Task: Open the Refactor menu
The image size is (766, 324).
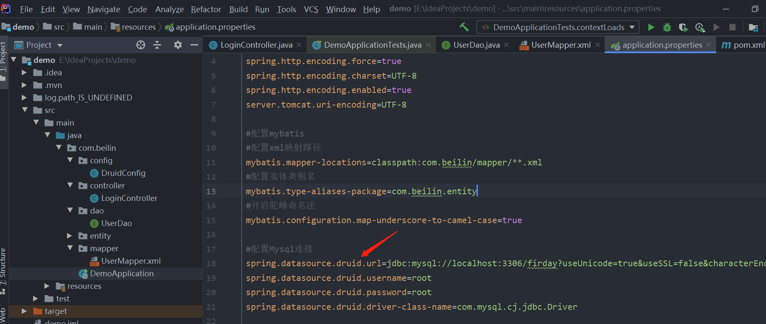Action: (x=206, y=9)
